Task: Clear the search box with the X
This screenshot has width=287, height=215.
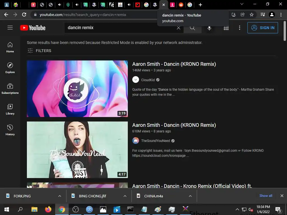Action: point(179,28)
